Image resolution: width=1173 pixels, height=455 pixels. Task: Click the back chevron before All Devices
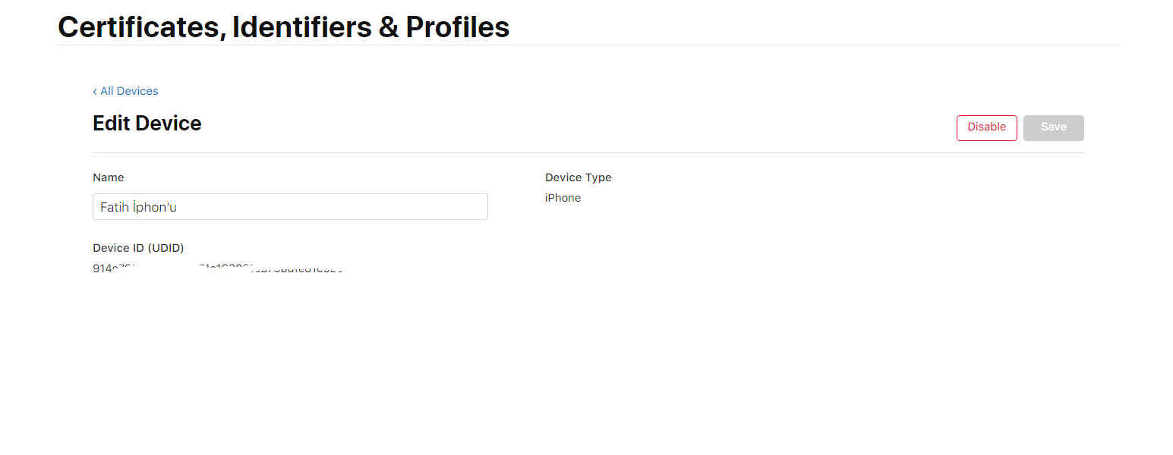[x=95, y=92]
